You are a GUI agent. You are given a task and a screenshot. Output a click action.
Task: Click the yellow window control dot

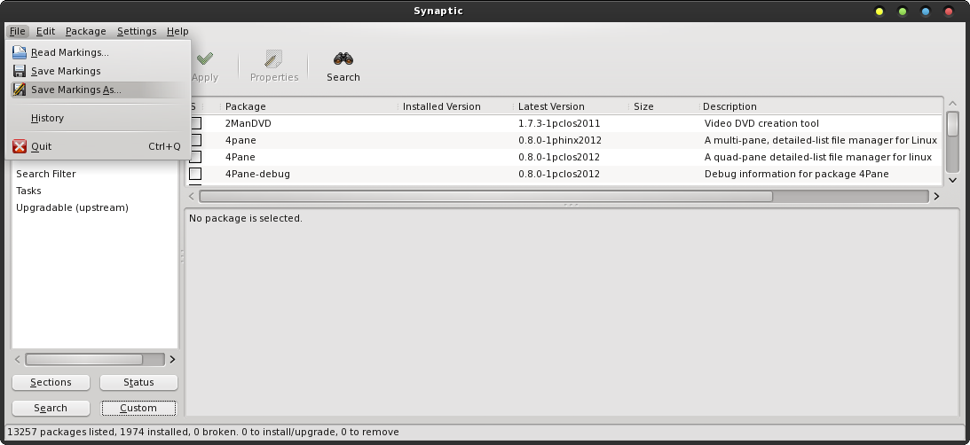pyautogui.click(x=879, y=12)
